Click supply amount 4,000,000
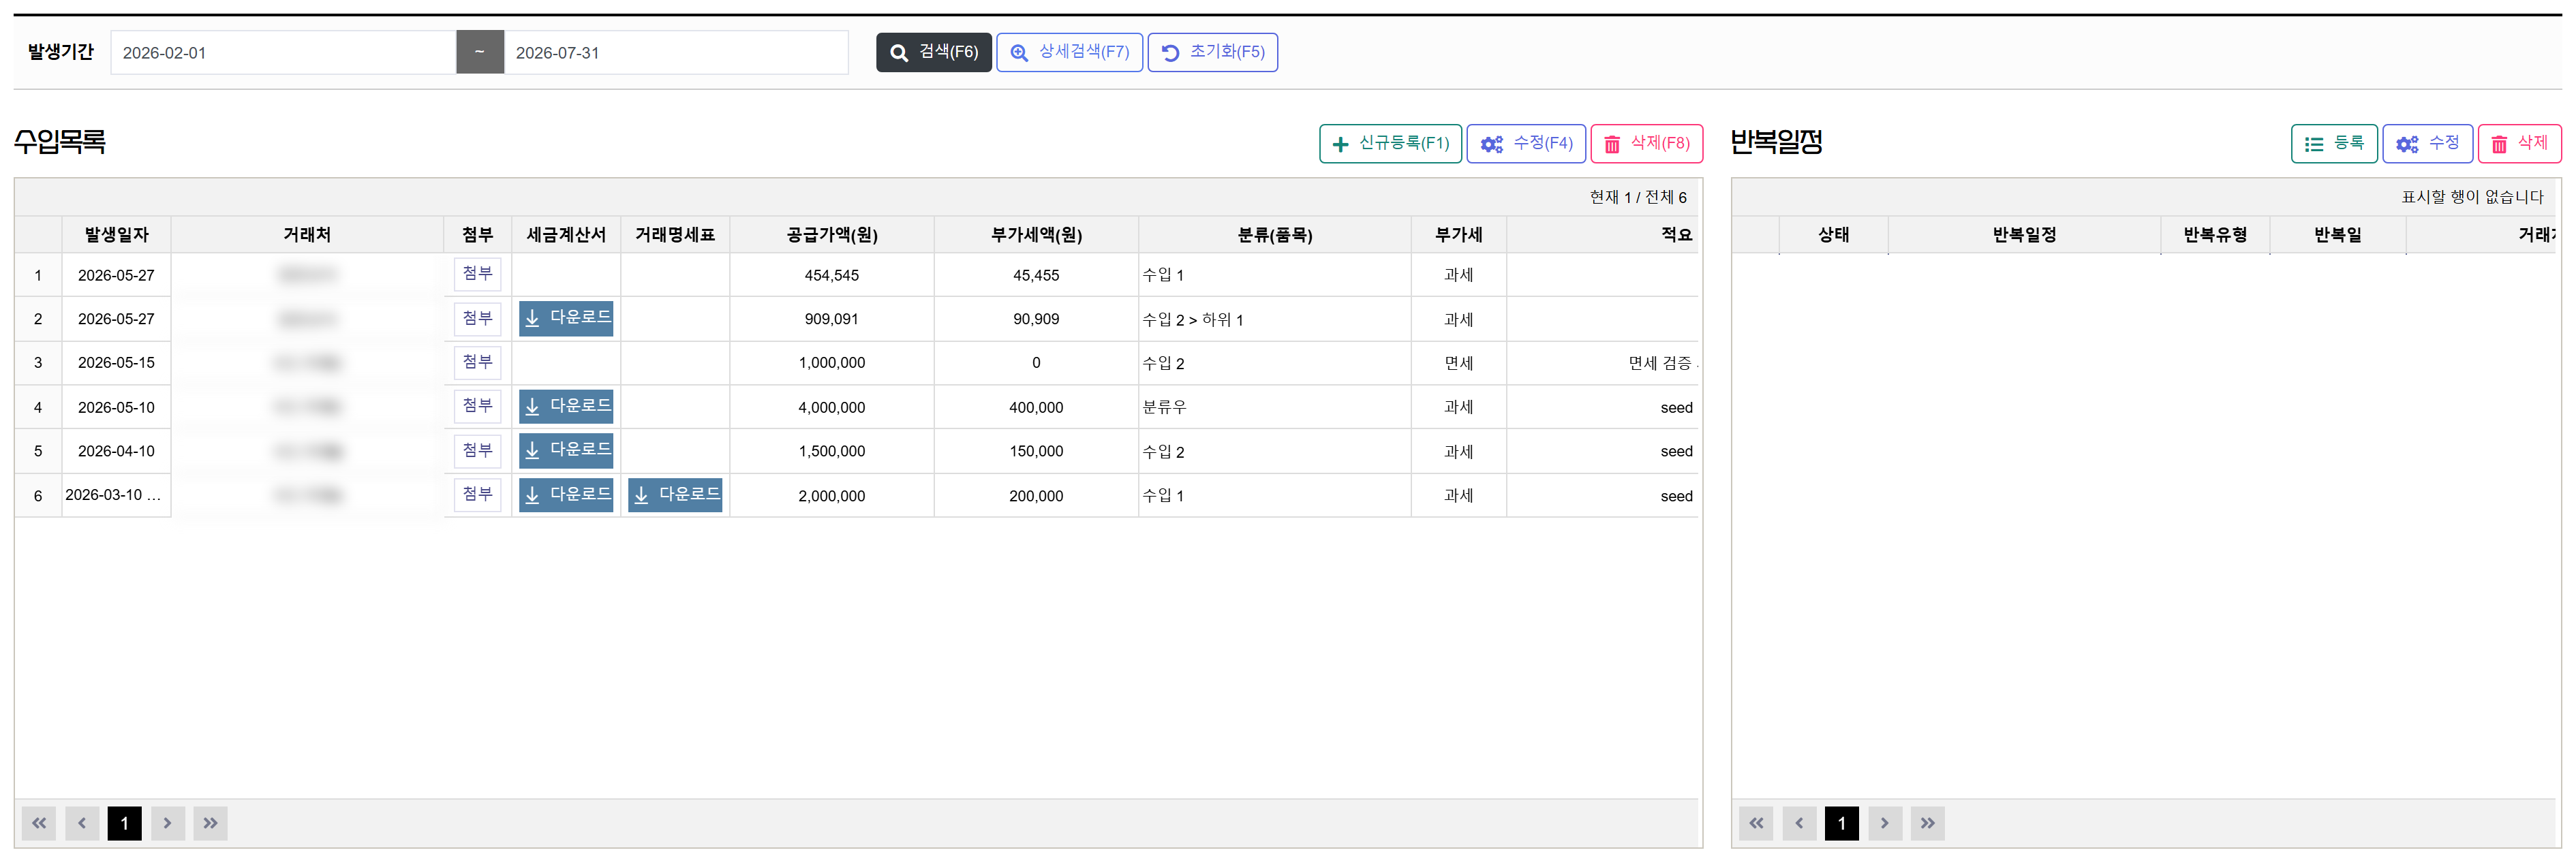 832,408
